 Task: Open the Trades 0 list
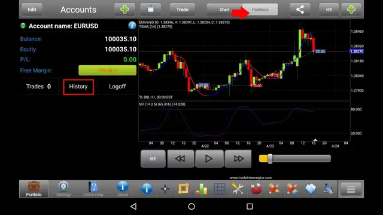(x=38, y=87)
